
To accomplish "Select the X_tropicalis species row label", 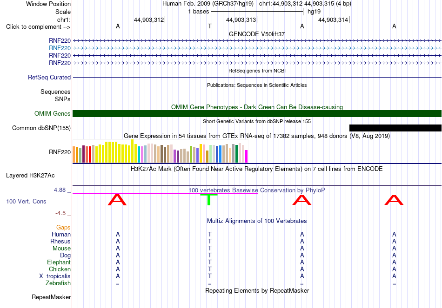I will pos(55,276).
